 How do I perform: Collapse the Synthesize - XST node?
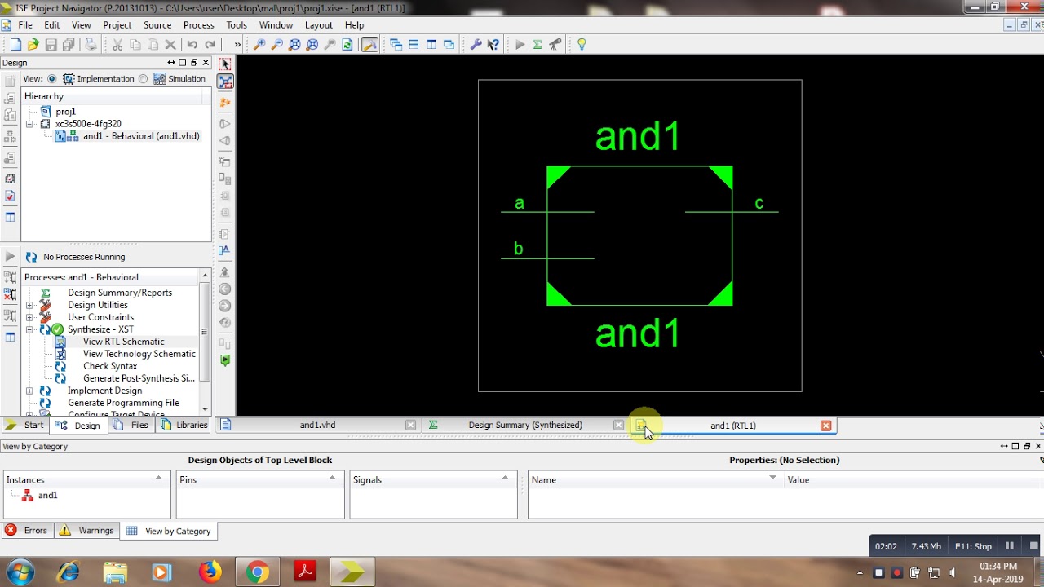(x=30, y=330)
